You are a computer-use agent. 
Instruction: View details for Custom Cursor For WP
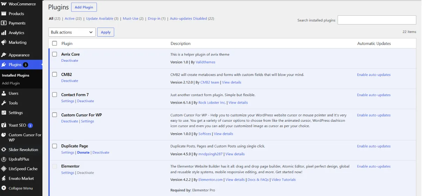coord(224,134)
